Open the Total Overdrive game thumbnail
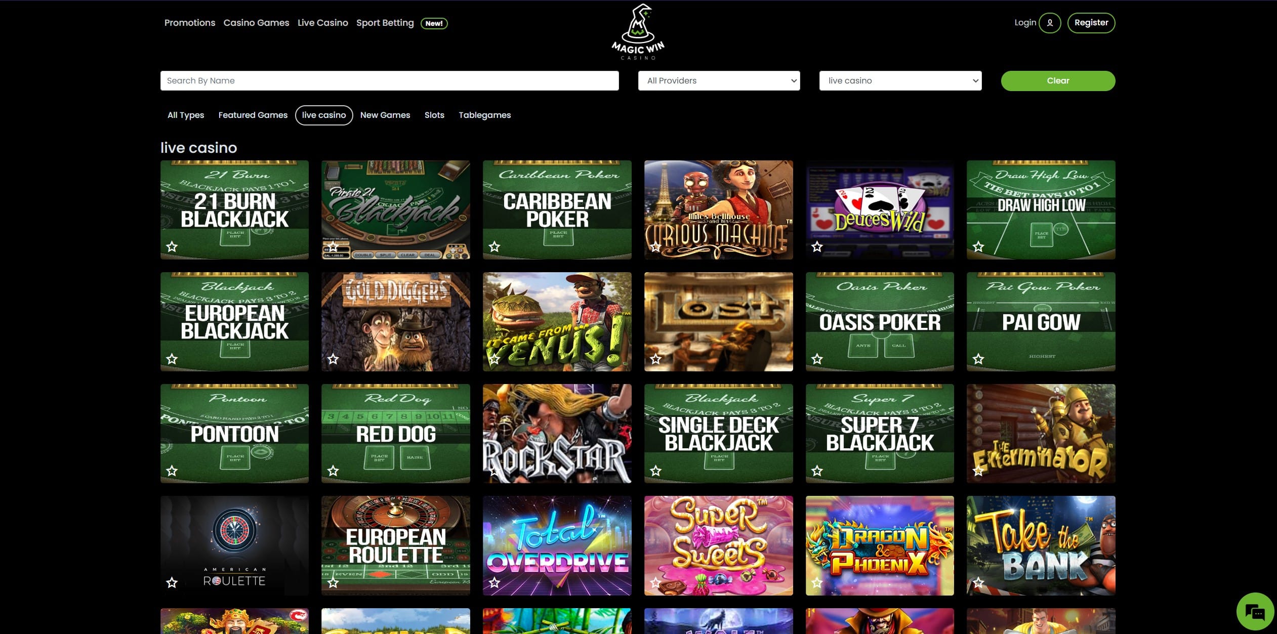 click(557, 545)
